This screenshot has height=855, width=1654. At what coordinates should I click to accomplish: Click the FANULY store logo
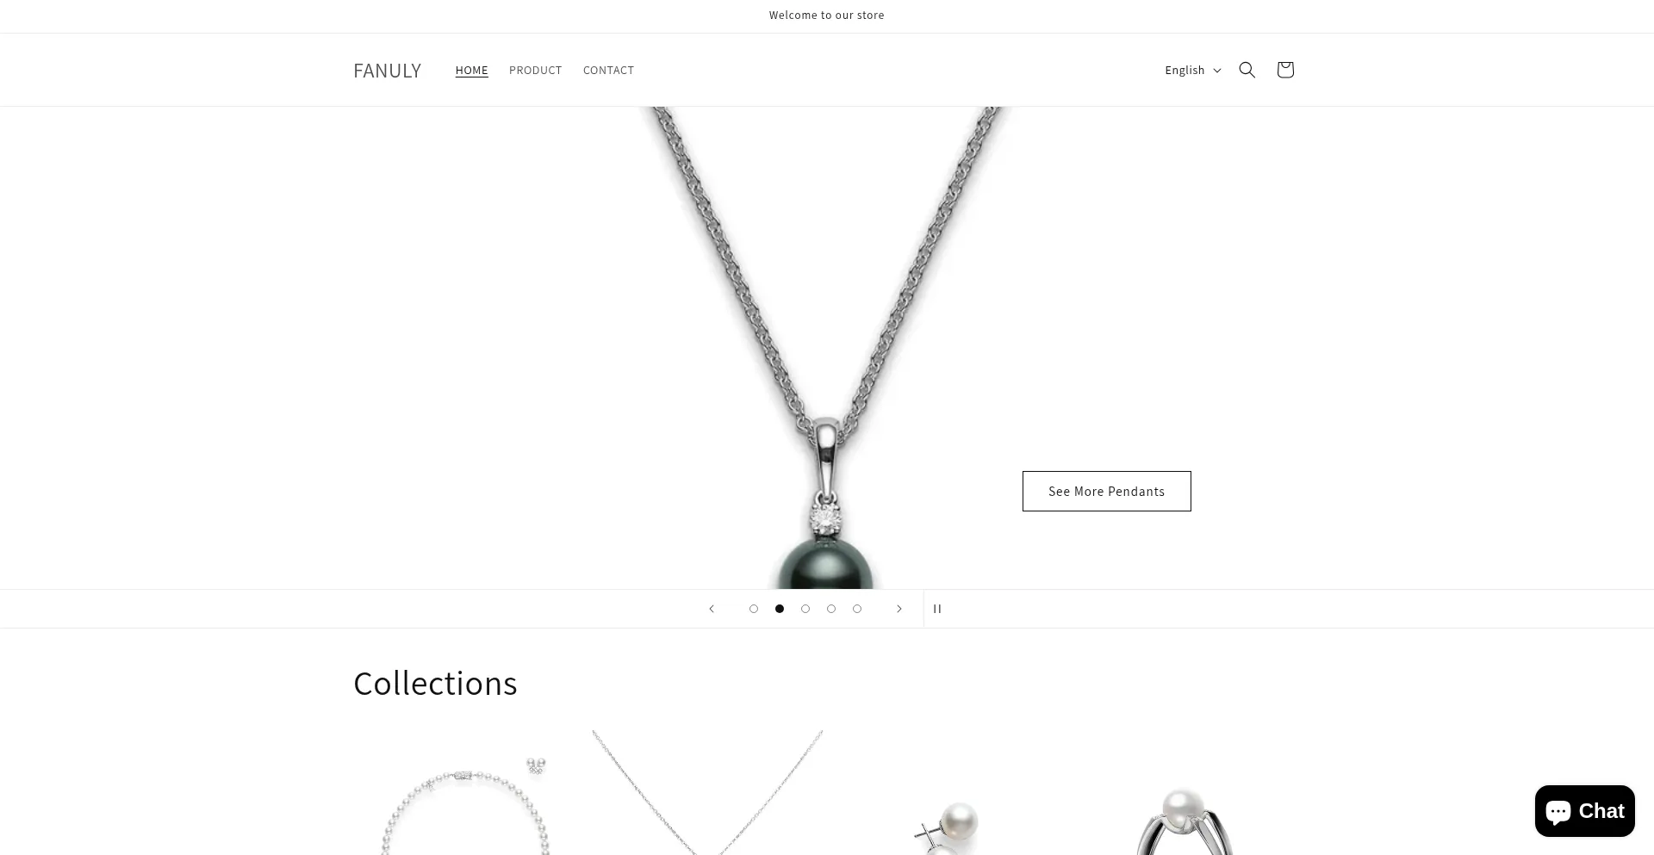(388, 71)
